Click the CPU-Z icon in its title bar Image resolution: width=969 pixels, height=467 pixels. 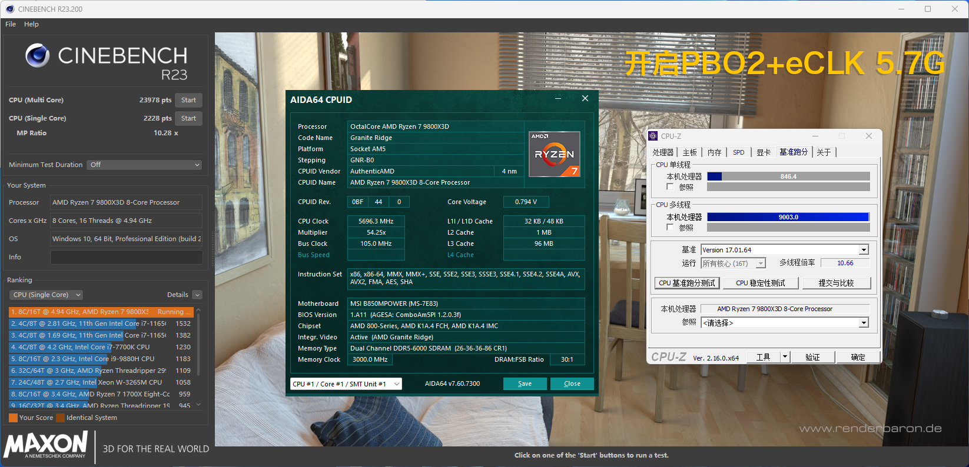653,136
